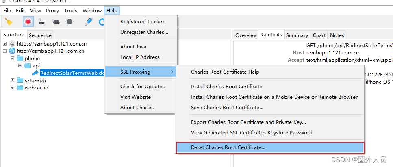This screenshot has width=393, height=167.
Task: Click the webcache folder icon
Action: click(x=20, y=87)
